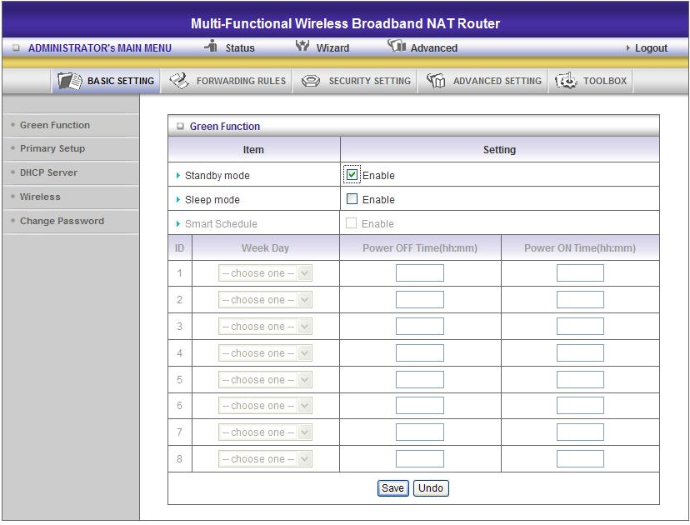Switch to the TOOLBOX tab
Viewport: 690px width, 525px height.
point(591,81)
